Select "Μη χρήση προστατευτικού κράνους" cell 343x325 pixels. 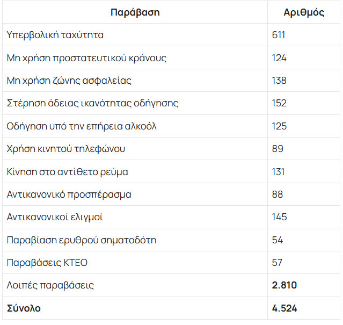pyautogui.click(x=86, y=58)
